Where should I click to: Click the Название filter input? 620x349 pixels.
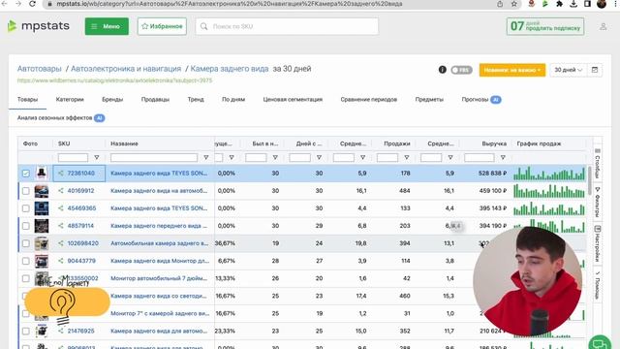click(x=154, y=157)
